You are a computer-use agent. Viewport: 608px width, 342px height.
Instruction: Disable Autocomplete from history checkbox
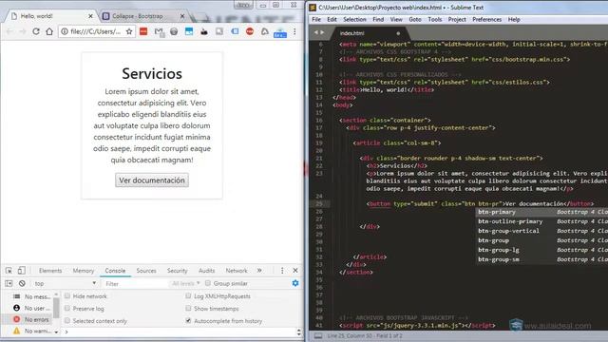(188, 321)
